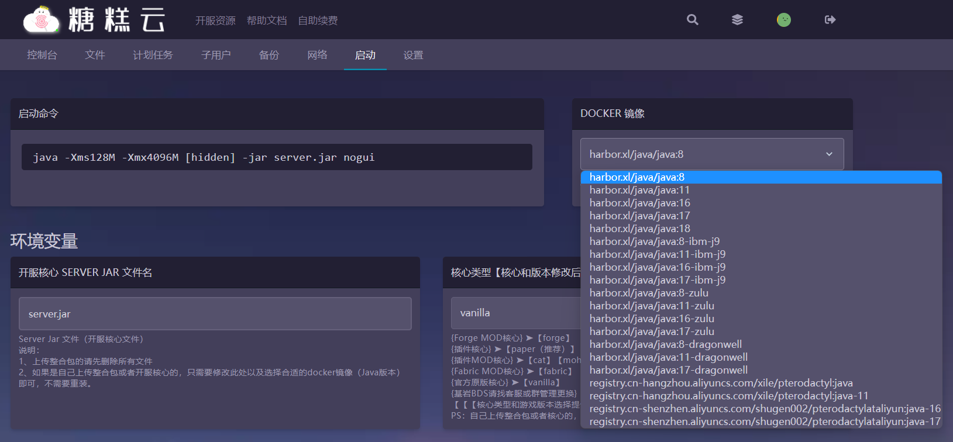Select harbor.xl/java/java:17 from the list

(639, 216)
